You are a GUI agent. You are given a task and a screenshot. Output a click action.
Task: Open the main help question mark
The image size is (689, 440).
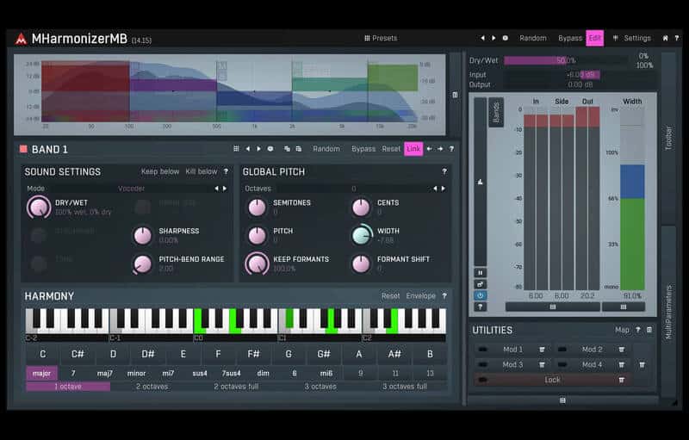pyautogui.click(x=676, y=38)
